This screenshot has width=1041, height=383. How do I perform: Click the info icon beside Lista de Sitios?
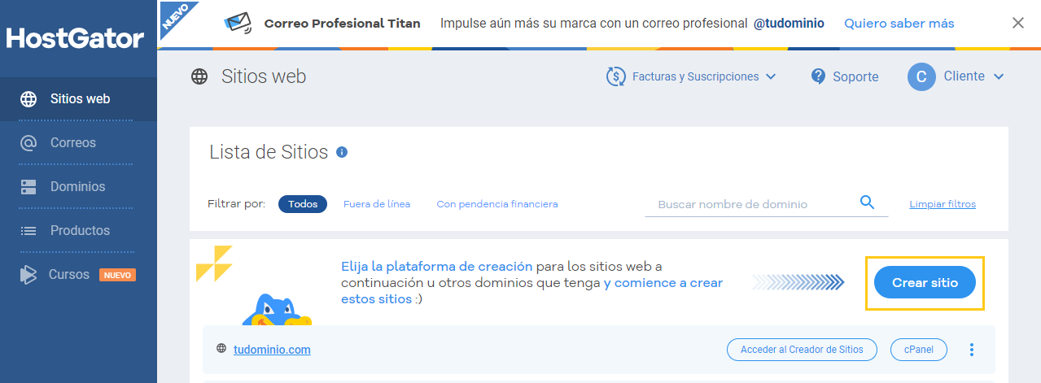(x=342, y=152)
